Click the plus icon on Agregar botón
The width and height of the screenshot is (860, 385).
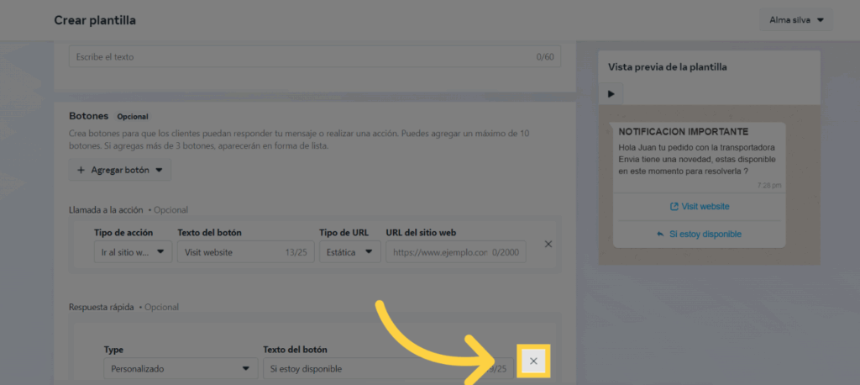(81, 170)
